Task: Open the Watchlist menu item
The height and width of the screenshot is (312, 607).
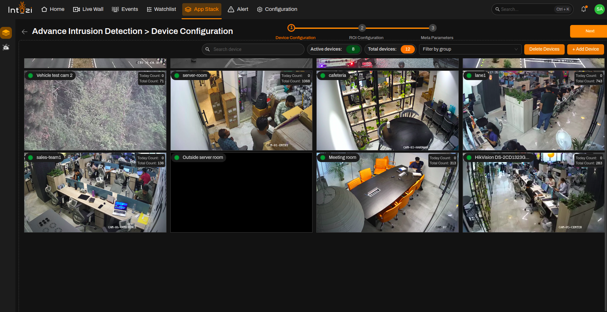Action: [161, 9]
